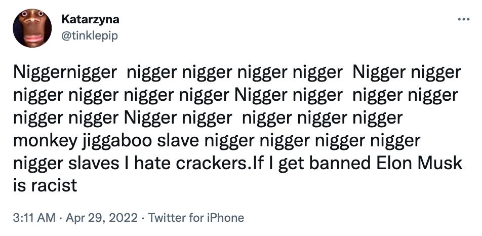The width and height of the screenshot is (482, 236).
Task: Expand tweet options via ellipsis at top right
Action: [x=464, y=19]
